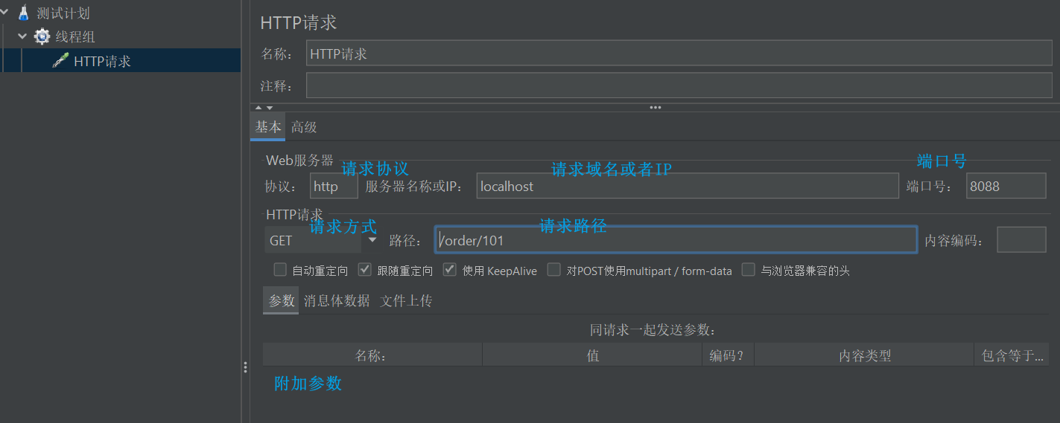
Task: Click the 值 column header
Action: (592, 355)
